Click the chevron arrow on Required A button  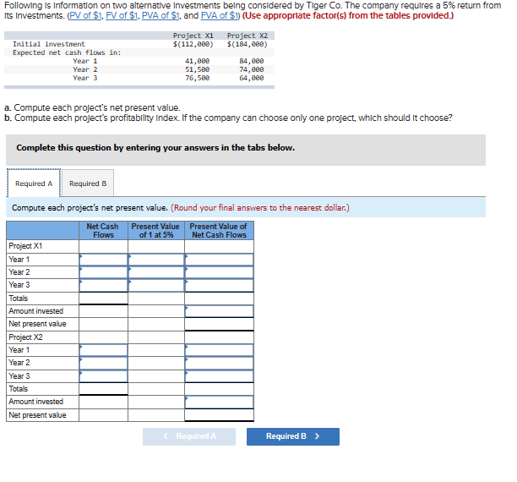166,436
